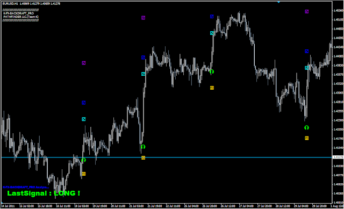Click the cyan checkmark box of the 29 Jul signal

(x=307, y=68)
